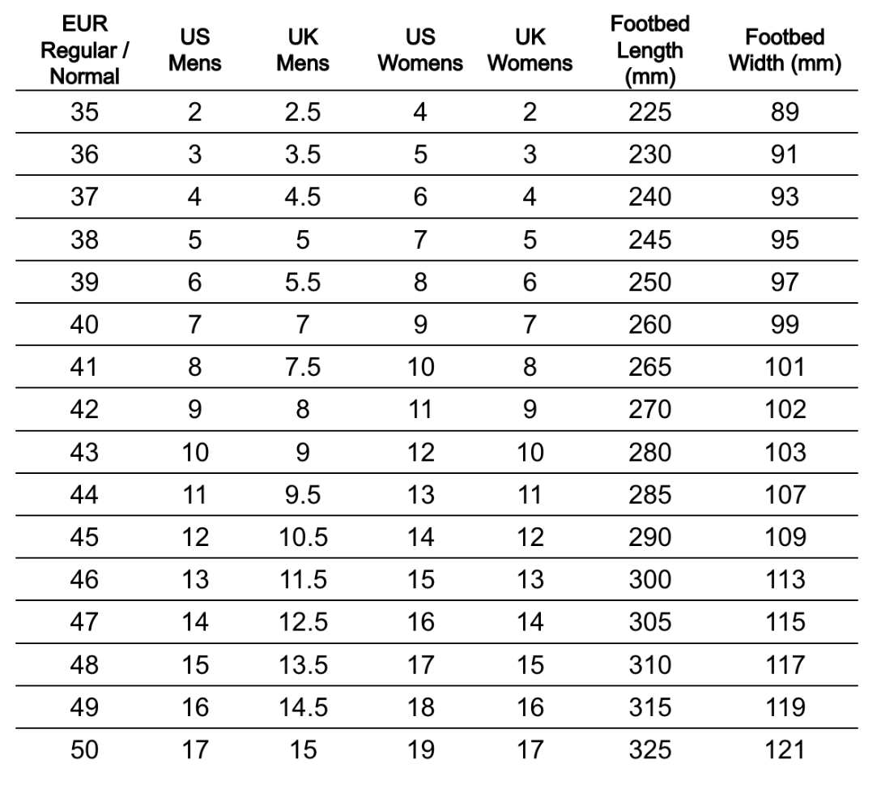Click the UK Mens column header

(x=302, y=50)
